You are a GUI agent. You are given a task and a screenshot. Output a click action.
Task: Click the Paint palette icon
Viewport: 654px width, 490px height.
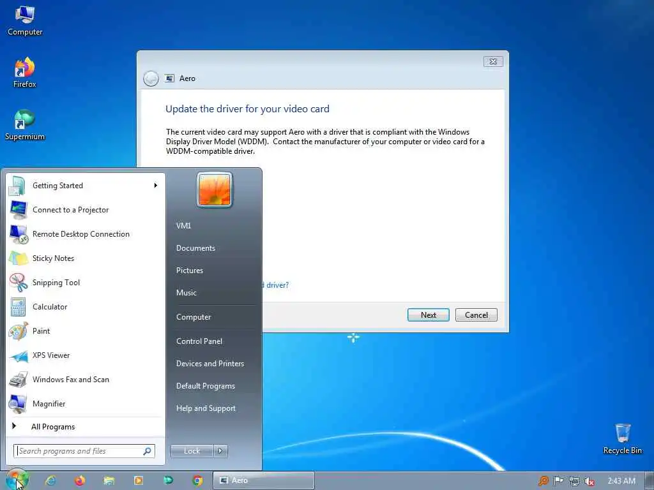(x=19, y=331)
